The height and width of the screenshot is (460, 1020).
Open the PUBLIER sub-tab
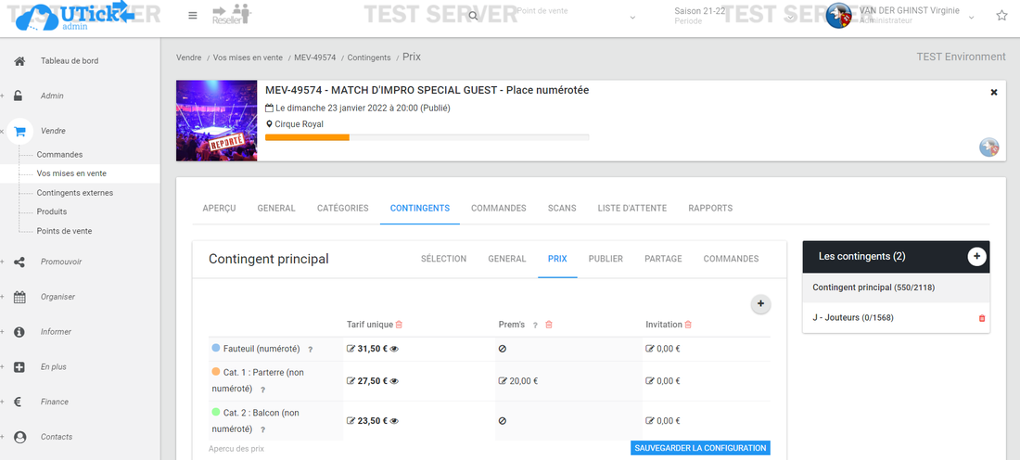(x=606, y=259)
